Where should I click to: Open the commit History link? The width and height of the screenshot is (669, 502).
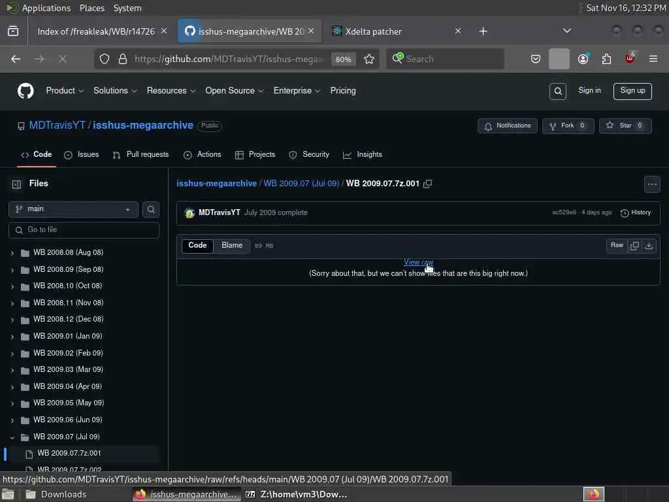coord(636,212)
